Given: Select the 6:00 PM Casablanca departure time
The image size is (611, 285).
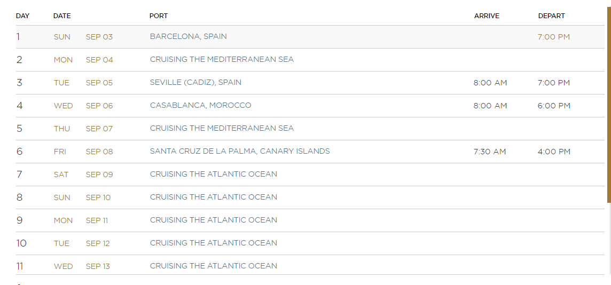Looking at the screenshot, I should coord(554,106).
